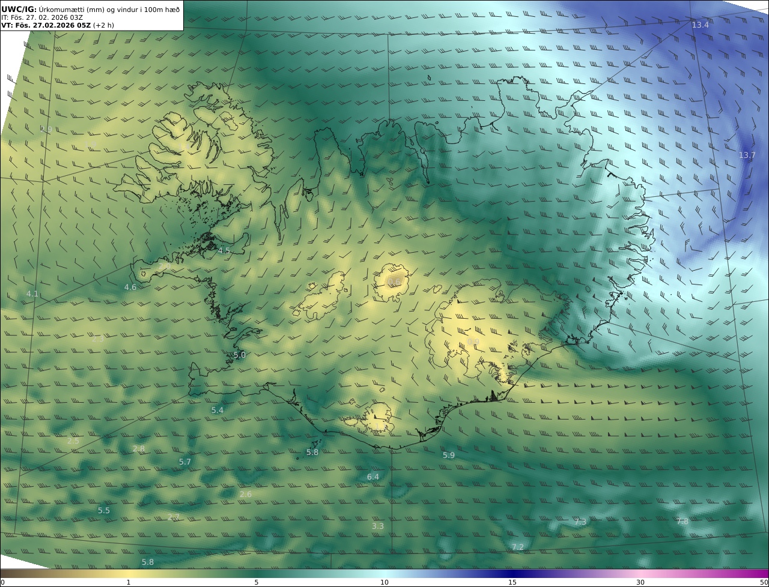Click the 0 tick label on the color scale
The width and height of the screenshot is (769, 587).
[2, 582]
